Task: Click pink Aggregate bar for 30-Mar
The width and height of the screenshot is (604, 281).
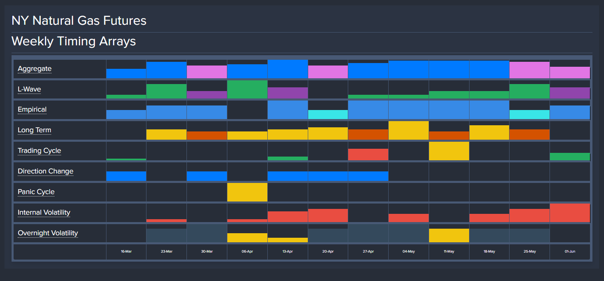Action: click(207, 72)
